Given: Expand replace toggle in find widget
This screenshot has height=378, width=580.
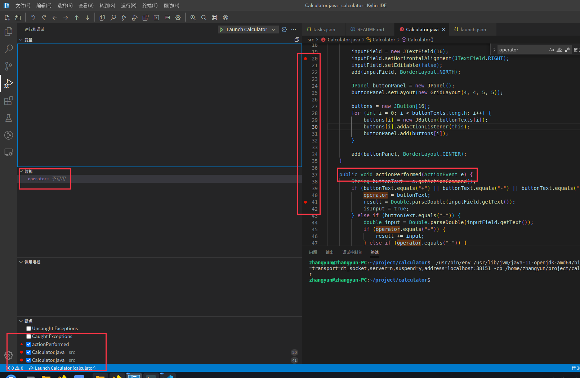Looking at the screenshot, I should [x=494, y=50].
